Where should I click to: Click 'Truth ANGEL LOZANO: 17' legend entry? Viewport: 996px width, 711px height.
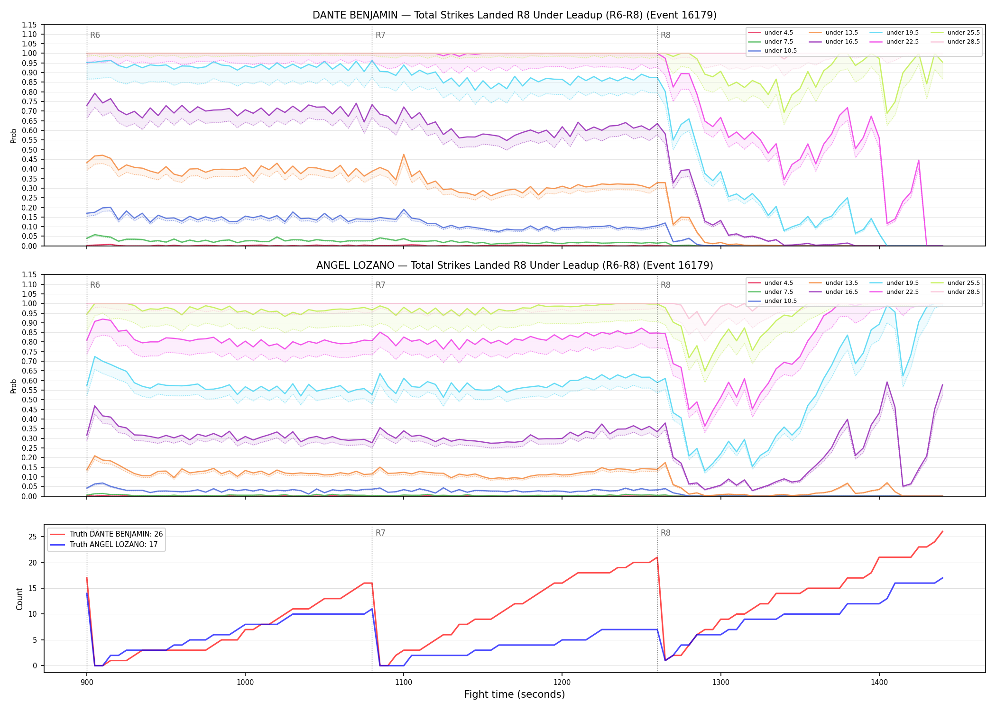coord(103,545)
